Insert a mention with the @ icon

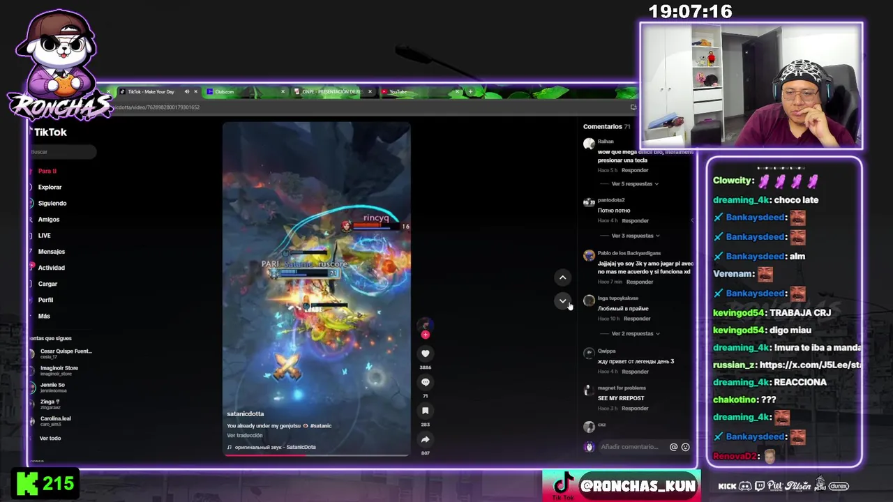(x=673, y=447)
